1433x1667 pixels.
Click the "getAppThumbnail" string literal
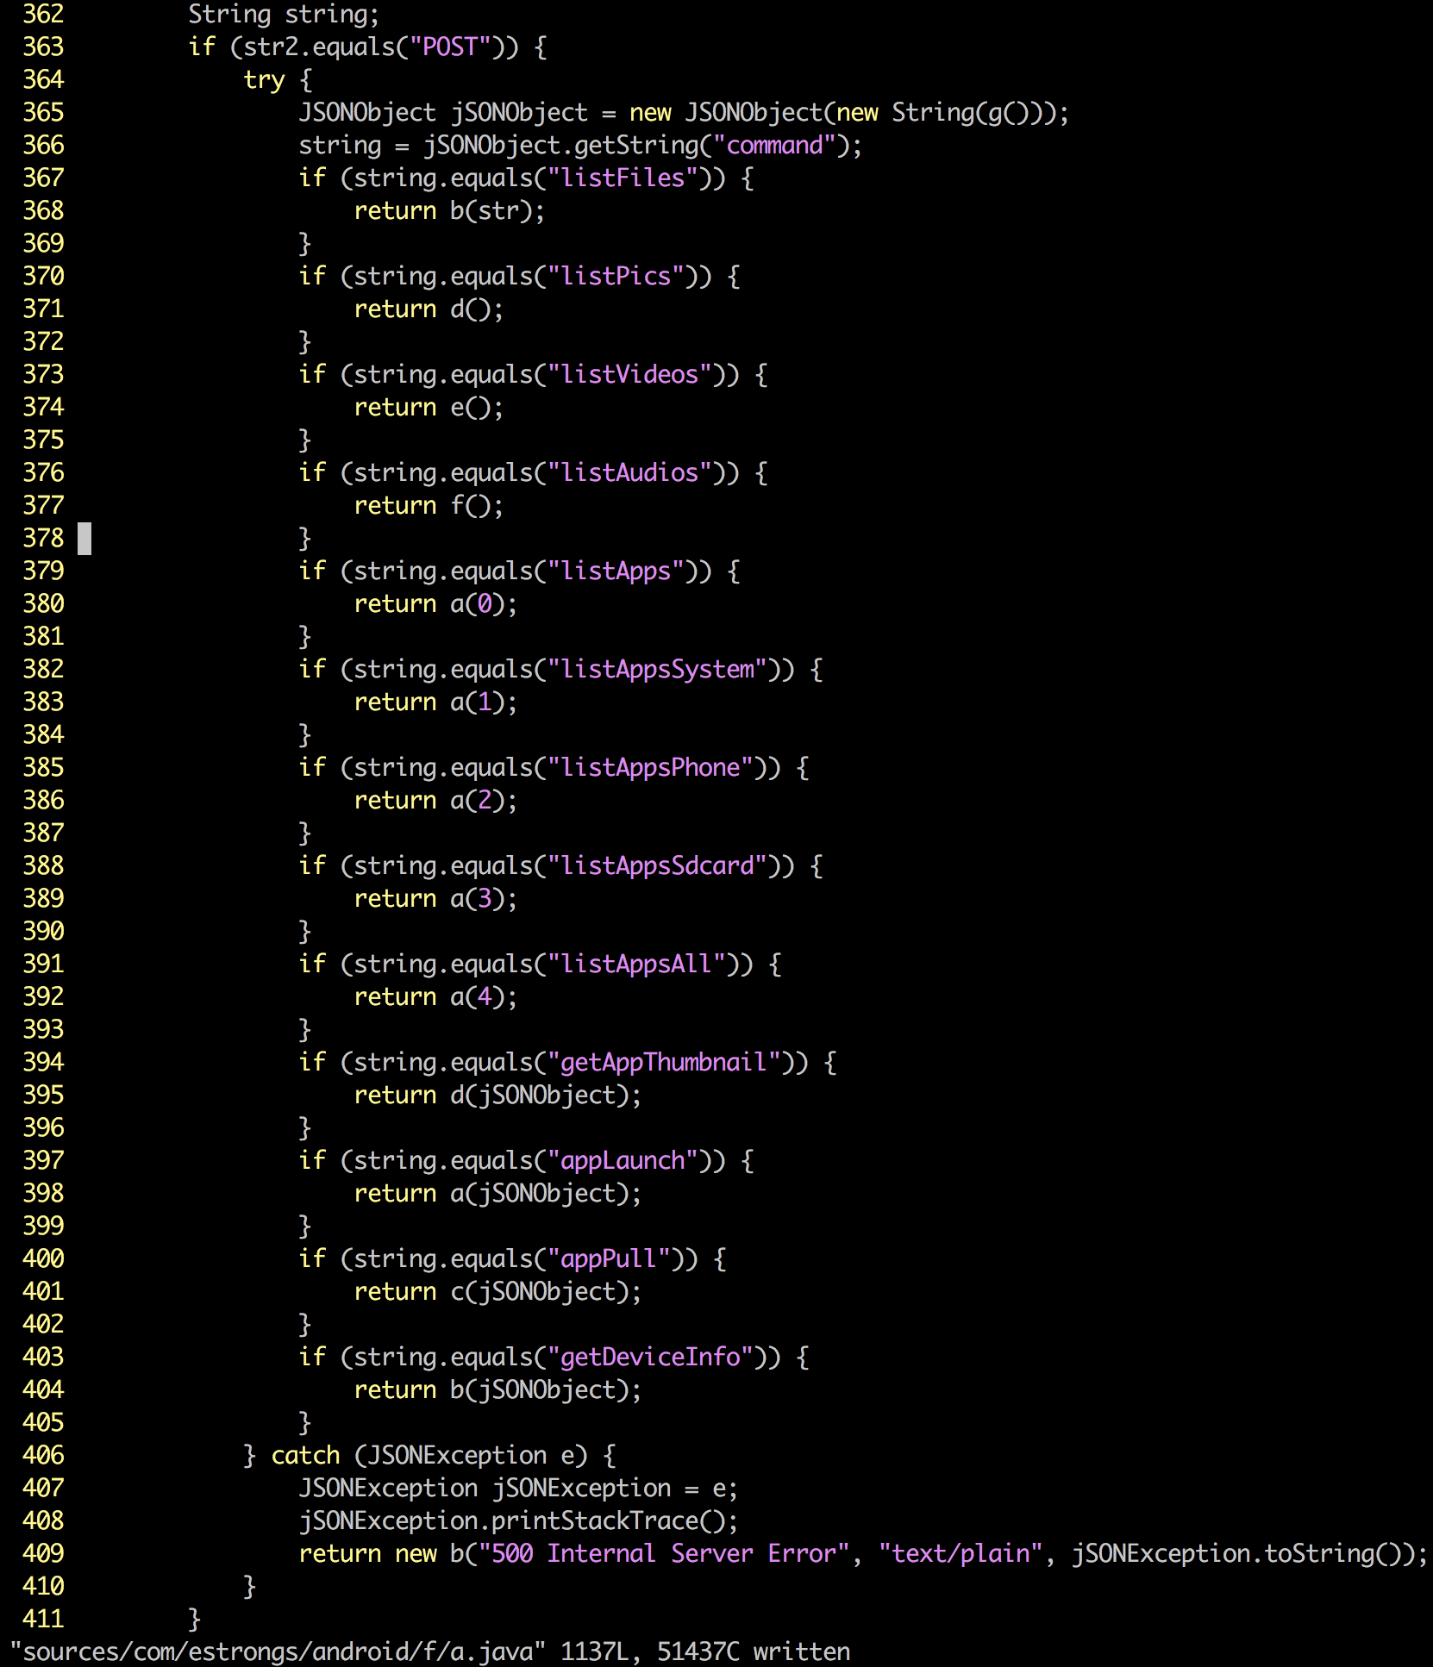[x=664, y=1062]
